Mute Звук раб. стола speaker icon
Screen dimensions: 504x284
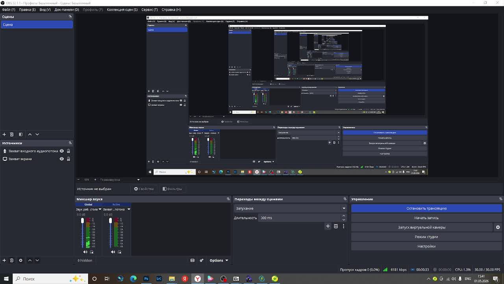click(85, 252)
